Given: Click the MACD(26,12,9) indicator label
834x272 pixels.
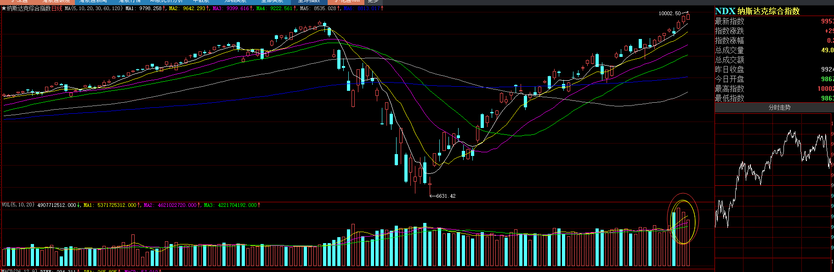Looking at the screenshot, I should 19,271.
